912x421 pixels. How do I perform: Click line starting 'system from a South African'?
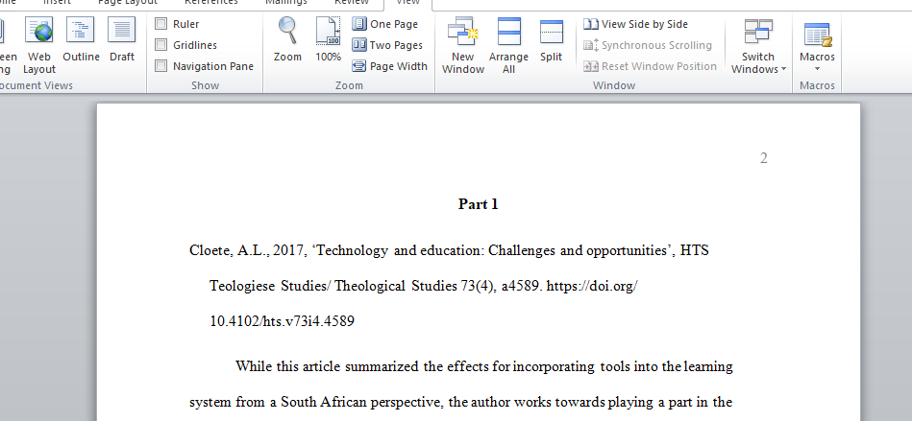460,402
